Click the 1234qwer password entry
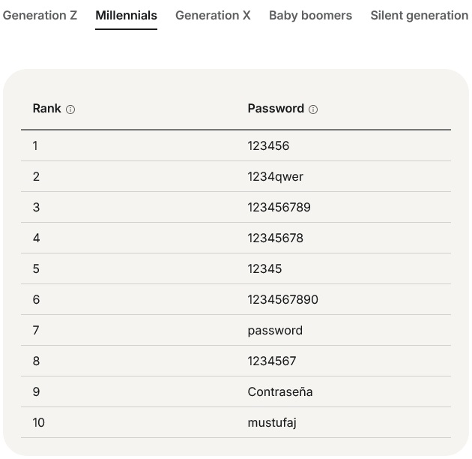 point(275,176)
